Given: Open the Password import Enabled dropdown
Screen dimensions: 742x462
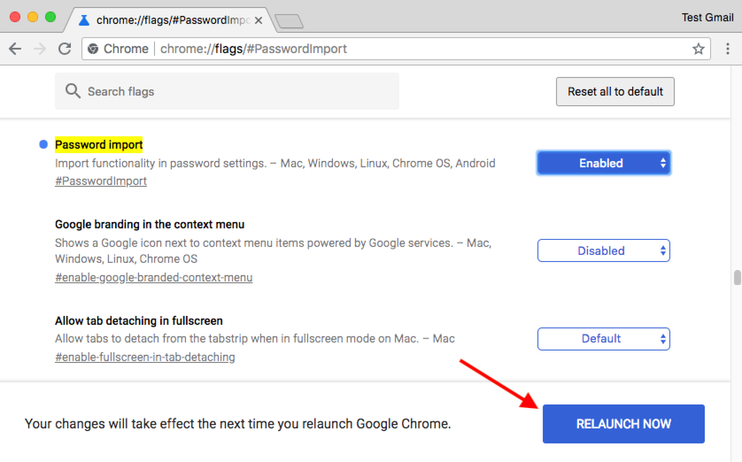Looking at the screenshot, I should coord(604,163).
